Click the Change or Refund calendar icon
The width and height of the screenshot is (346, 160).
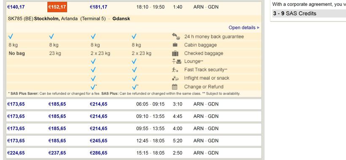pos(175,87)
